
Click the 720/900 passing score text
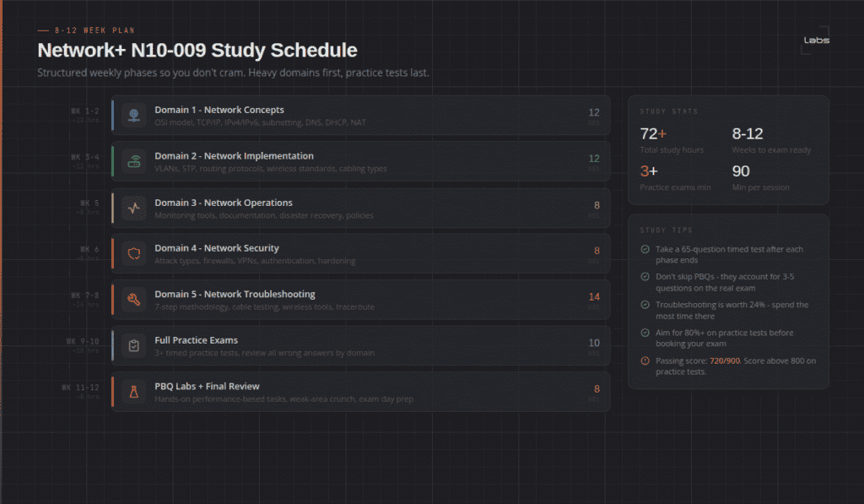pyautogui.click(x=725, y=360)
